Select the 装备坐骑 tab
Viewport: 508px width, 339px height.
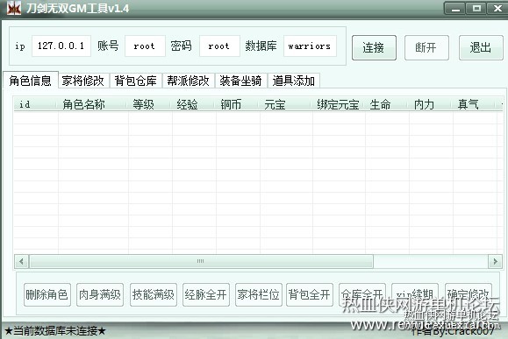[x=240, y=81]
